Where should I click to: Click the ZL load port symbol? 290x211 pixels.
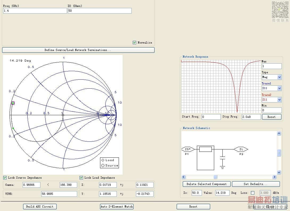(241, 149)
